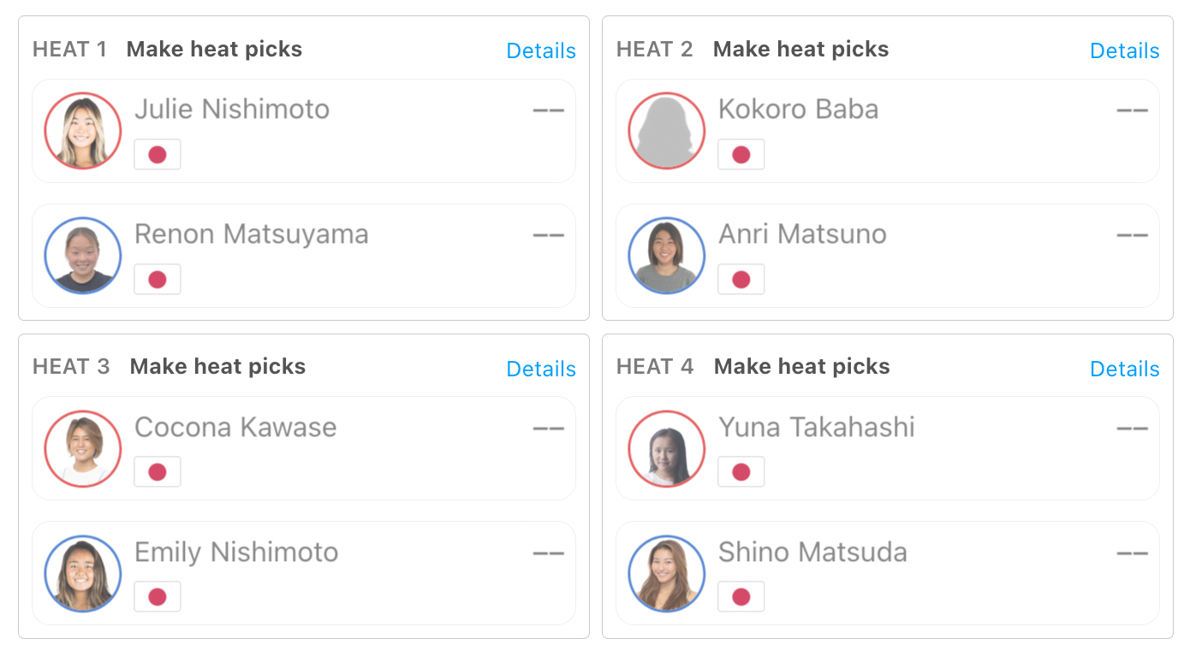Open Details link for Heat 2
The image size is (1190, 662).
(1124, 51)
